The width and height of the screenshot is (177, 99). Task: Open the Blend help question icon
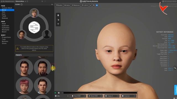pos(22,4)
